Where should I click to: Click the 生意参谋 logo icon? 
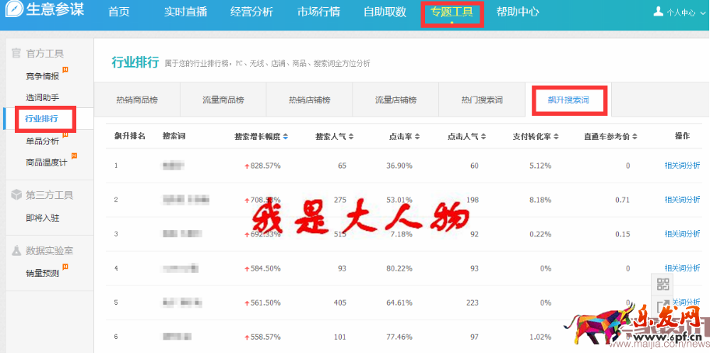click(13, 12)
